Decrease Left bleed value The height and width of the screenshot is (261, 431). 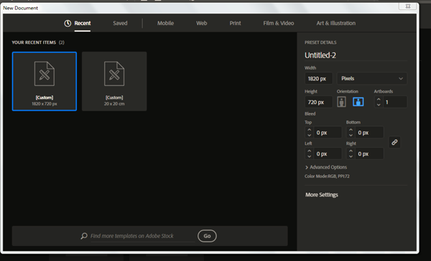[x=309, y=156]
